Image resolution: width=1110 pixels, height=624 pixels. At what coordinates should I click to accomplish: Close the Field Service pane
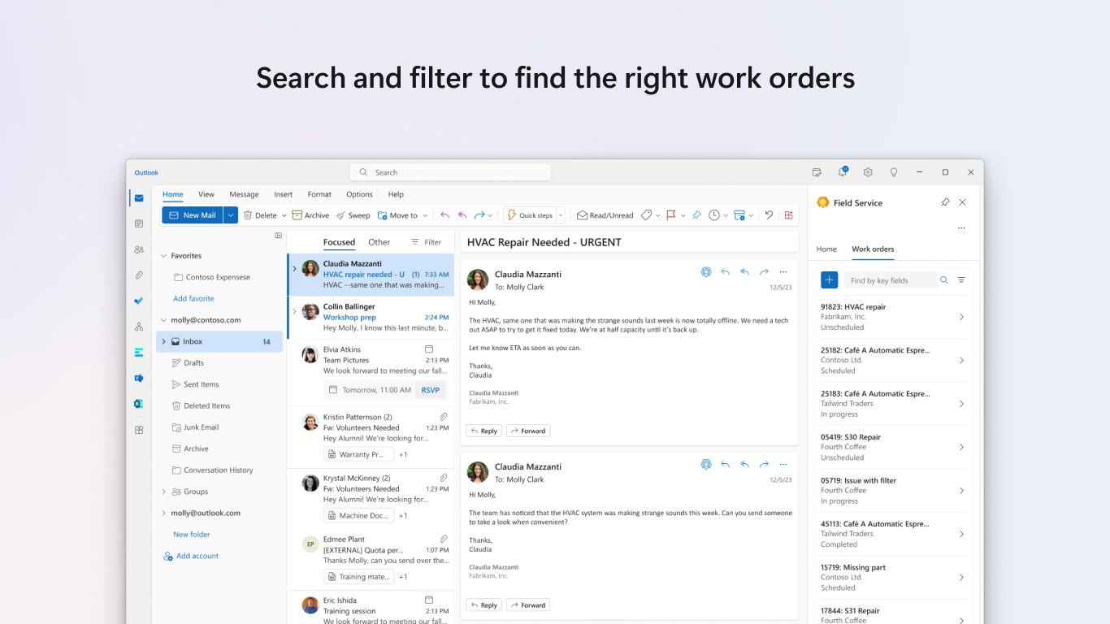pos(963,202)
